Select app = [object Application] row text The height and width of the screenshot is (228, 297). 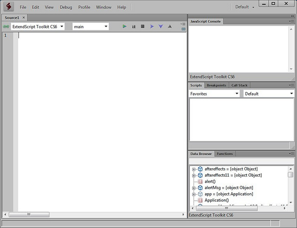[x=229, y=194]
